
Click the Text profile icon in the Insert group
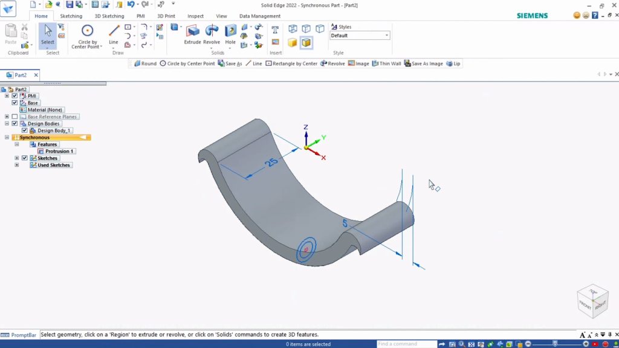pyautogui.click(x=275, y=30)
